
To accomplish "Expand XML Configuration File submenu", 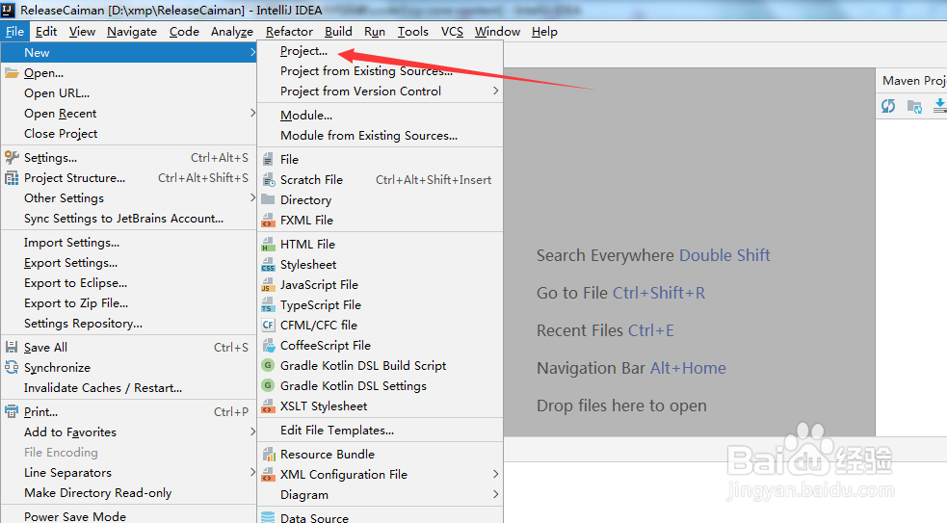I will tap(496, 474).
